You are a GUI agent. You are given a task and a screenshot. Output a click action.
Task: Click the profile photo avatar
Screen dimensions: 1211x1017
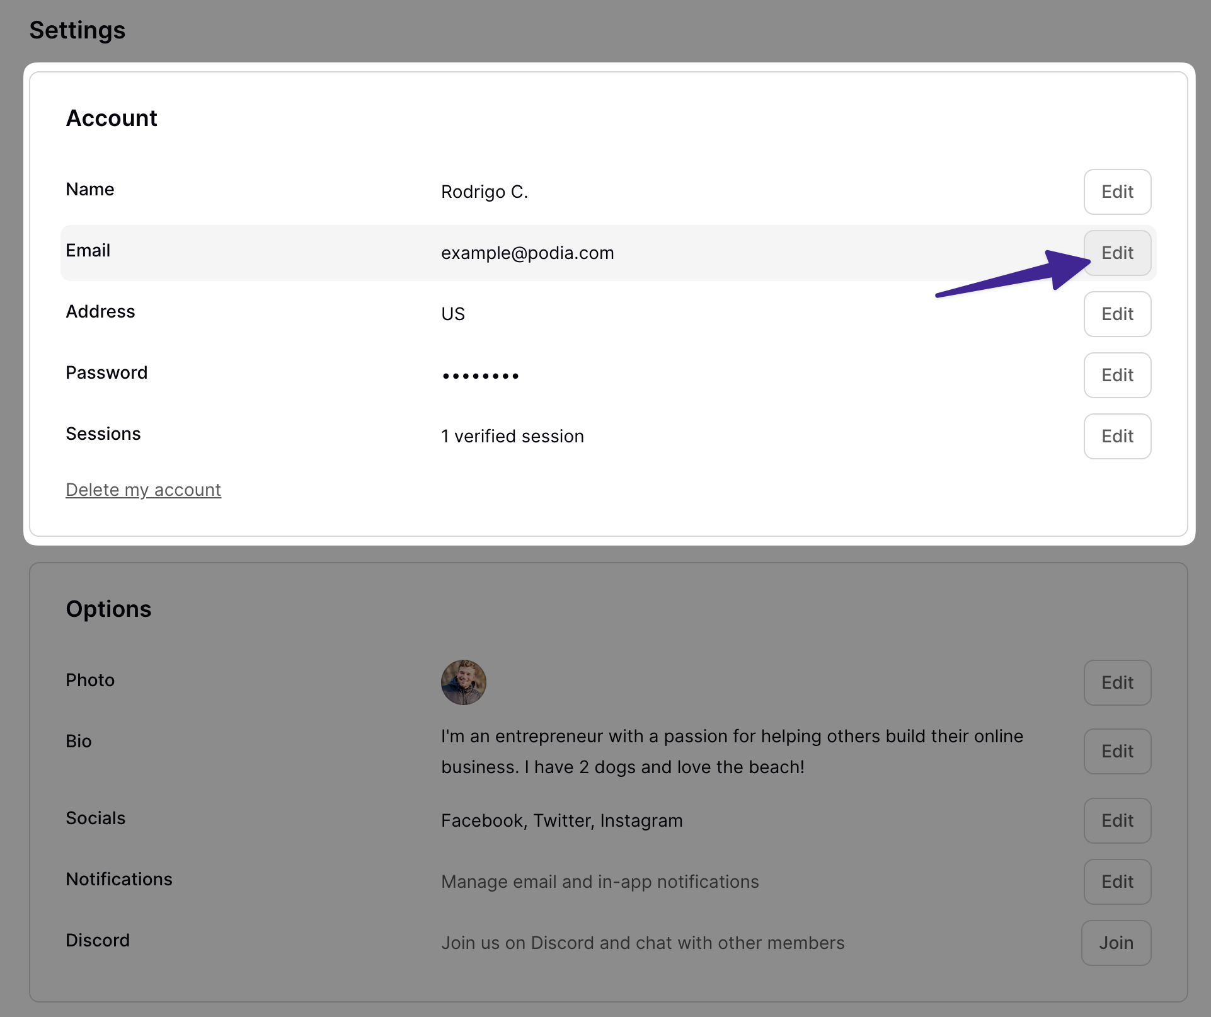coord(463,682)
